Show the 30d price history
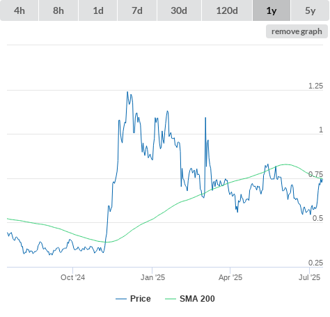 [x=179, y=10]
